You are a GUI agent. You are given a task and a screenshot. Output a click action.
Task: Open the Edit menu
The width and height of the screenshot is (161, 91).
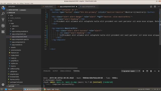click(5, 3)
